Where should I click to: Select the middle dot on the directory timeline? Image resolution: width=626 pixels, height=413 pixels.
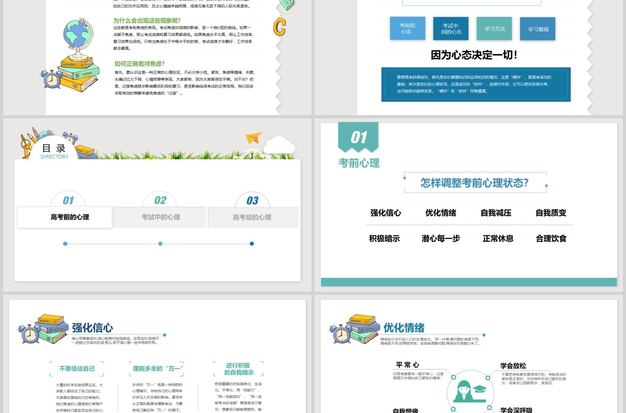(x=160, y=244)
